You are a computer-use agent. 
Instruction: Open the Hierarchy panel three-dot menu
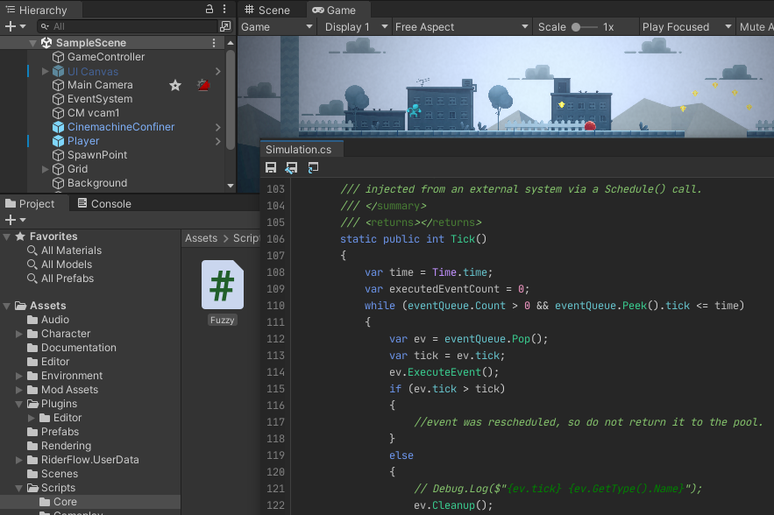[224, 10]
